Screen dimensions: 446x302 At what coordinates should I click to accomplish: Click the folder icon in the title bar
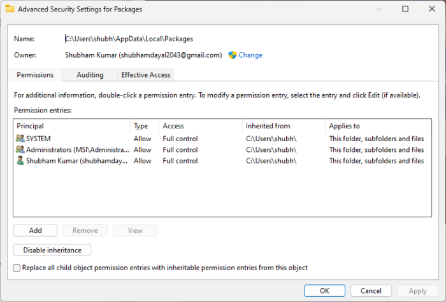10,10
